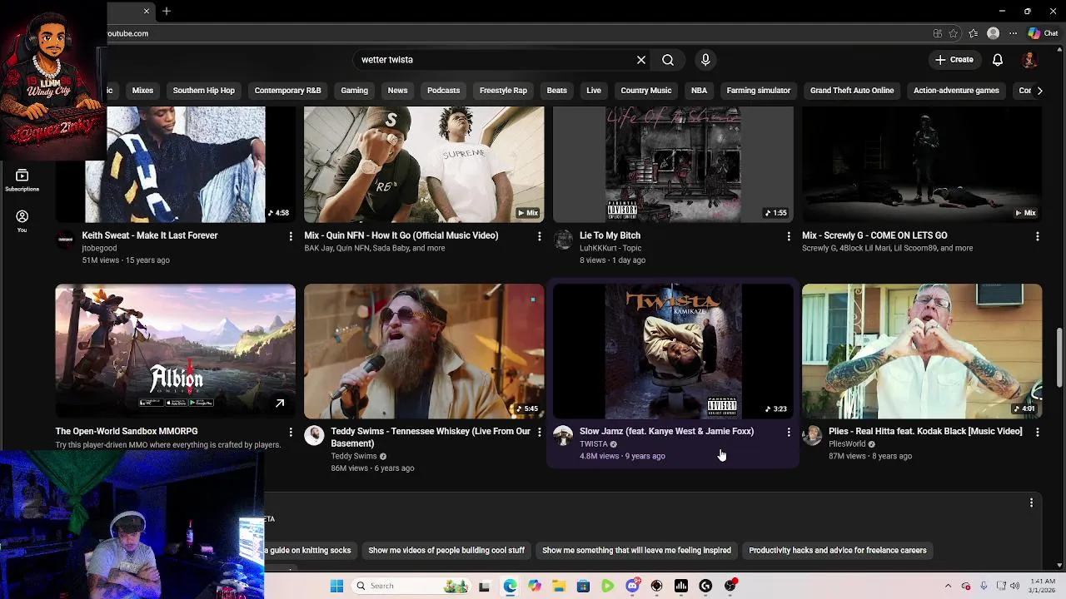Open options menu for Tennessee Whiskey video

click(540, 432)
